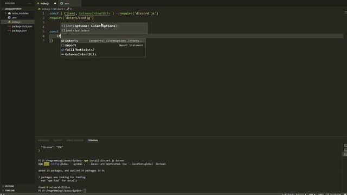The height and width of the screenshot is (195, 347).
Task: Click the GatewayIntentBits enum icon in suggestions
Action: tap(63, 54)
